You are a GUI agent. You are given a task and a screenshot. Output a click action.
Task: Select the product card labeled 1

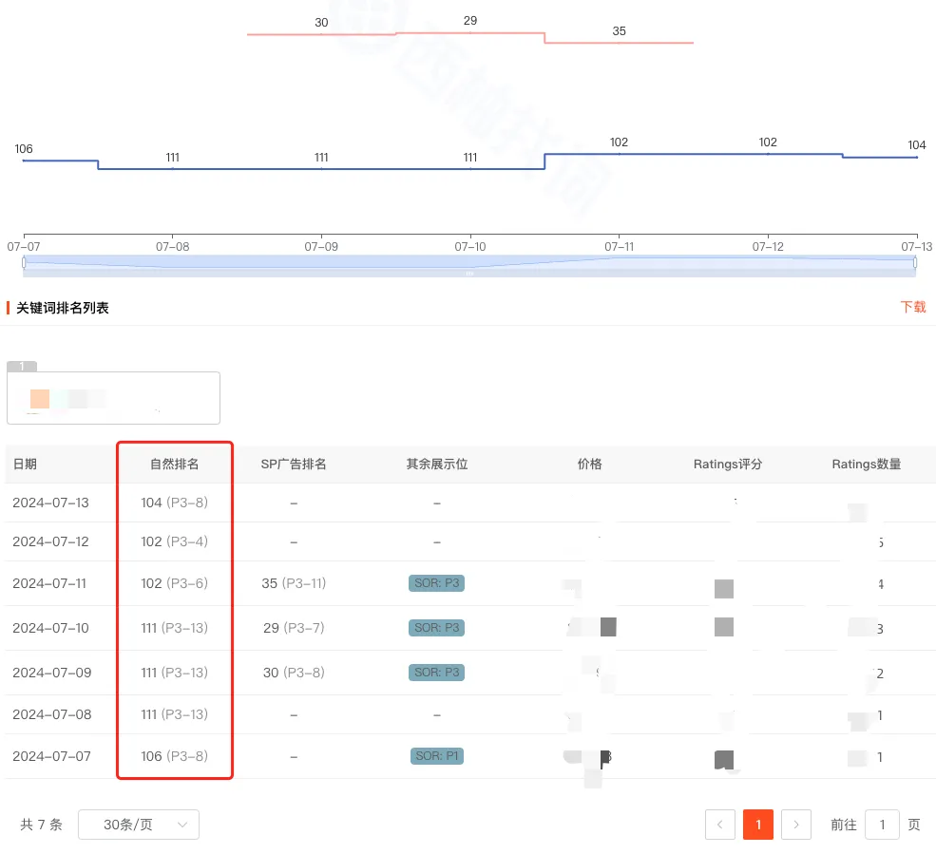click(113, 397)
